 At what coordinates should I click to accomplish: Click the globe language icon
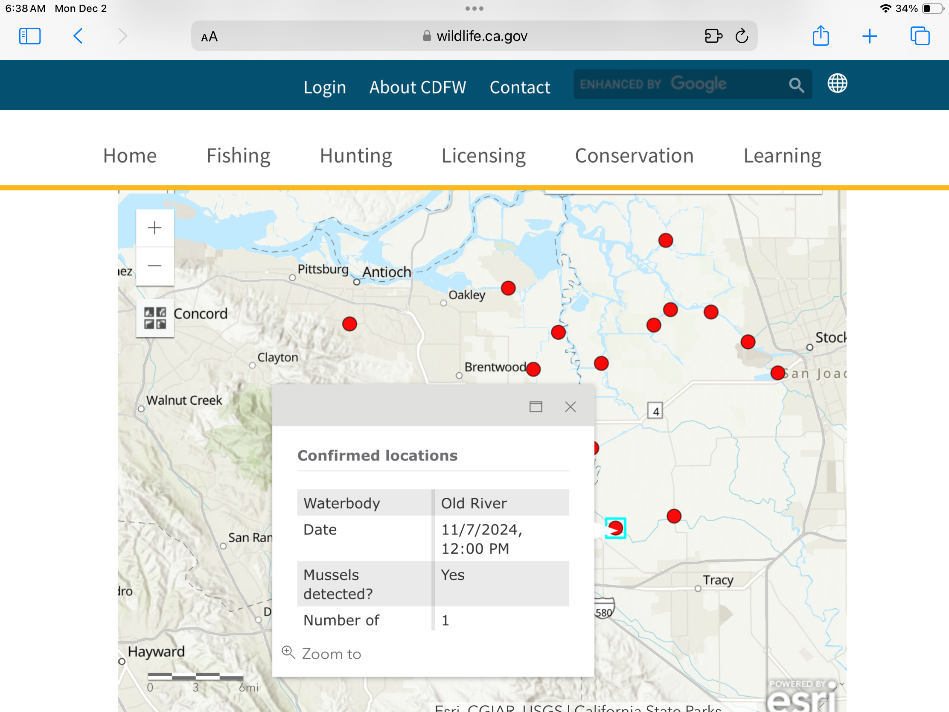point(837,83)
